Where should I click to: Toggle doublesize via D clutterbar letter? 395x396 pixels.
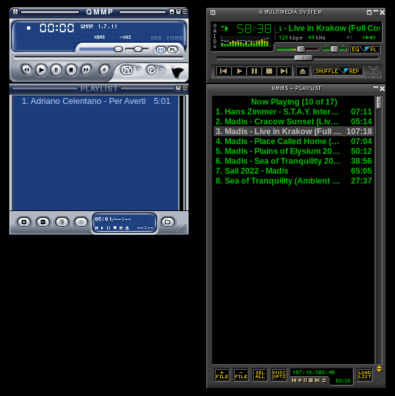click(x=215, y=41)
